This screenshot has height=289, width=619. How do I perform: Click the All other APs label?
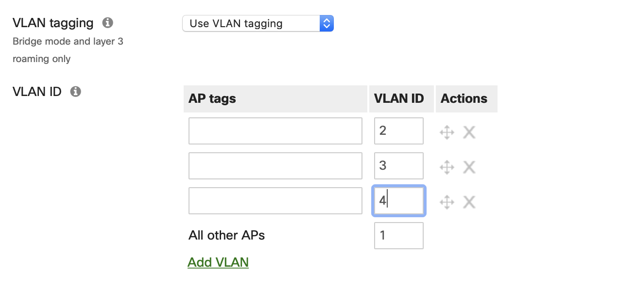226,235
